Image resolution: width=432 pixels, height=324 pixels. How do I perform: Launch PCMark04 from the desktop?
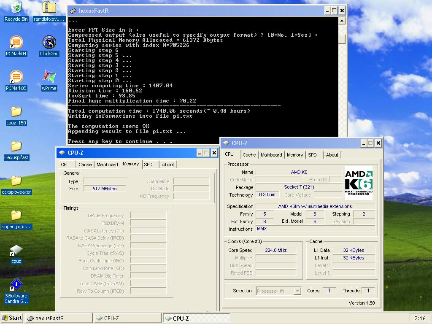(16, 43)
